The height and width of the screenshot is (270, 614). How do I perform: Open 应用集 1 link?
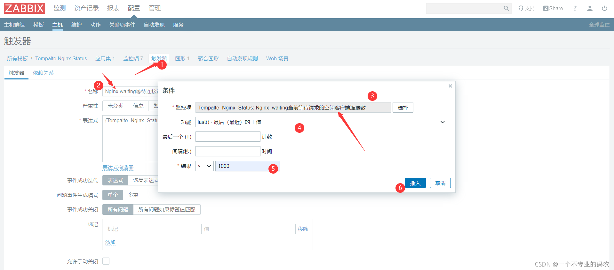point(105,58)
